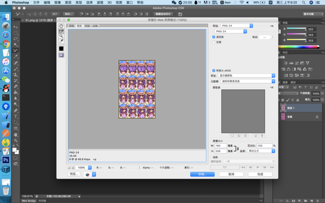Toggle the 转换为 sRGB checkbox
Image resolution: width=325 pixels, height=203 pixels.
click(214, 71)
